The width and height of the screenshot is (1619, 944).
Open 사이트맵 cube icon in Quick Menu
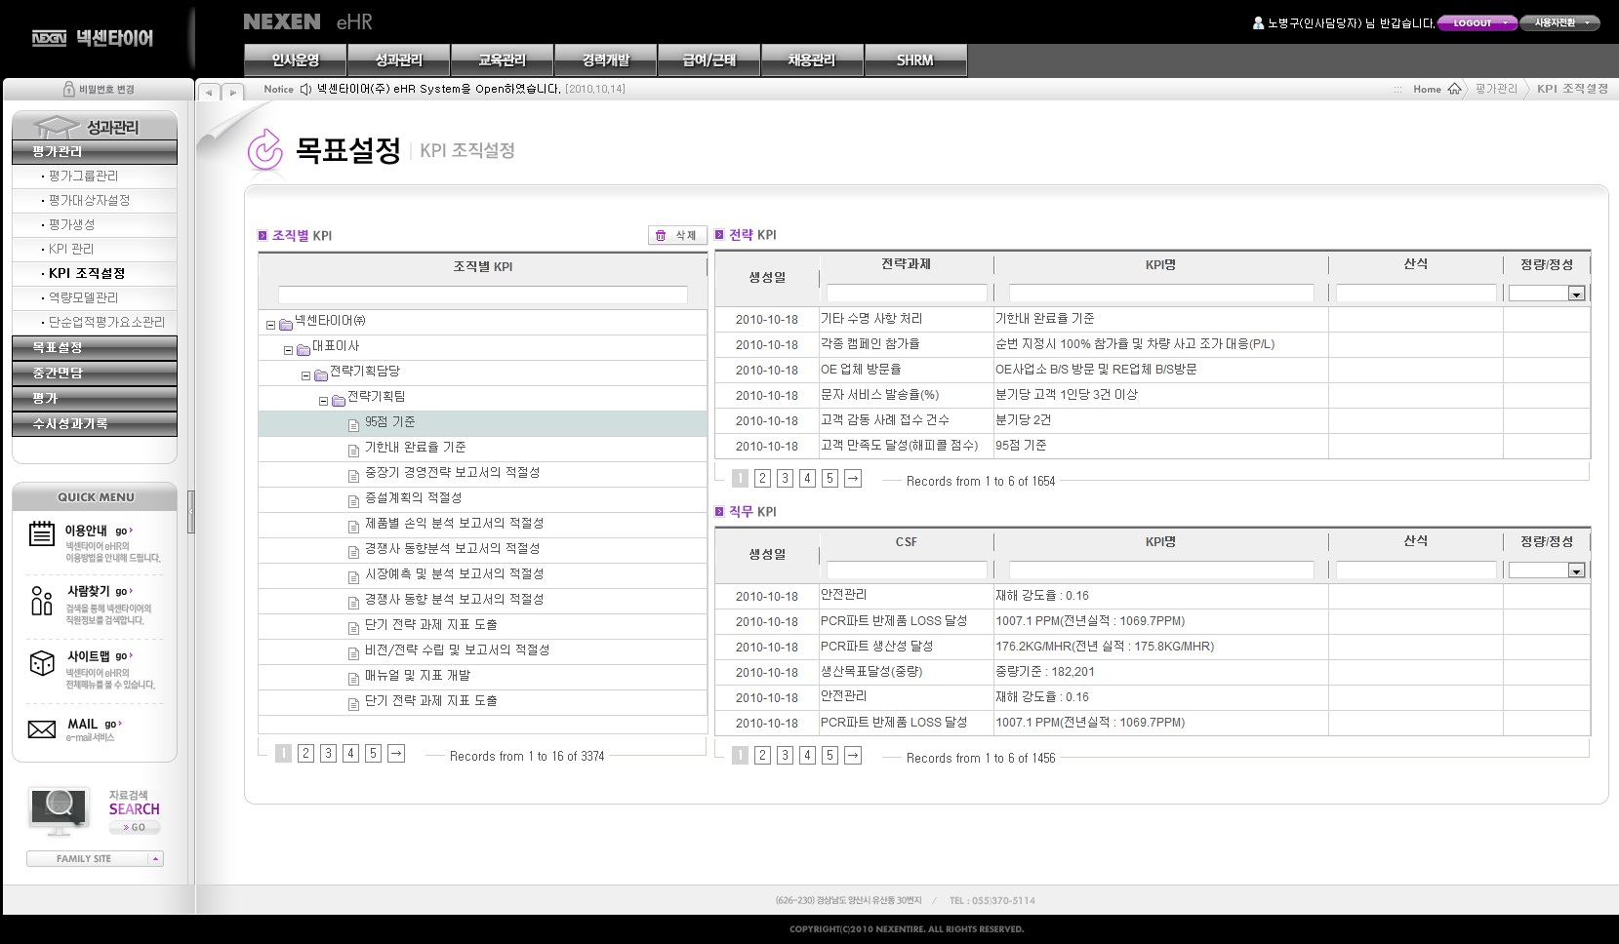pyautogui.click(x=41, y=664)
